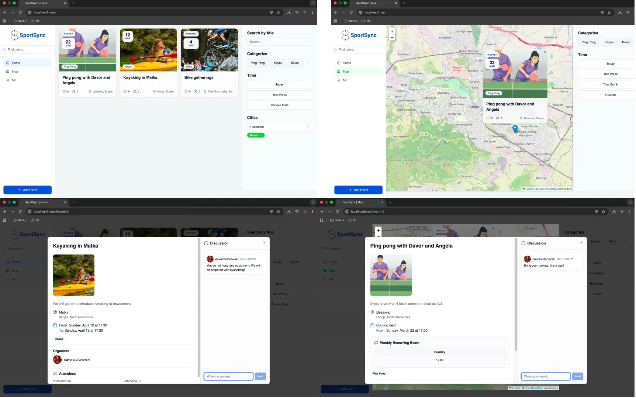Close the Ping pong map popup

coord(546,52)
